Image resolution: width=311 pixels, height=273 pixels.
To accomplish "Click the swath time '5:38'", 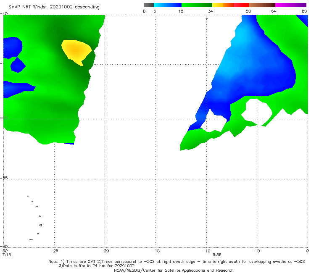I will pyautogui.click(x=217, y=255).
